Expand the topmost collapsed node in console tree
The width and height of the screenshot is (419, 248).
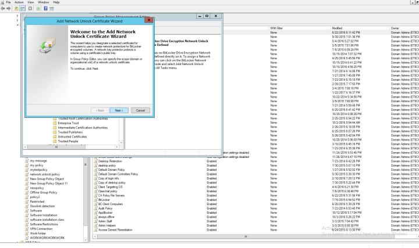coord(17,16)
